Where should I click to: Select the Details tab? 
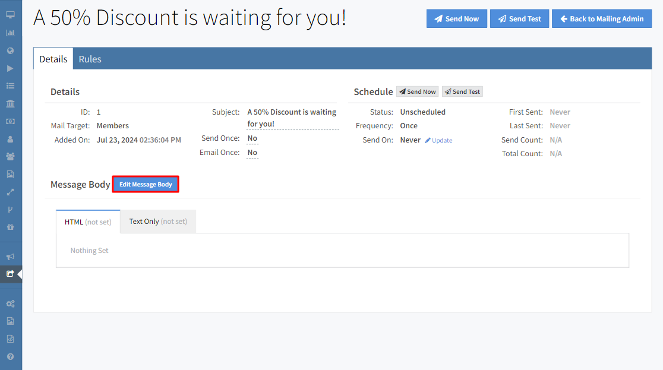pyautogui.click(x=53, y=59)
